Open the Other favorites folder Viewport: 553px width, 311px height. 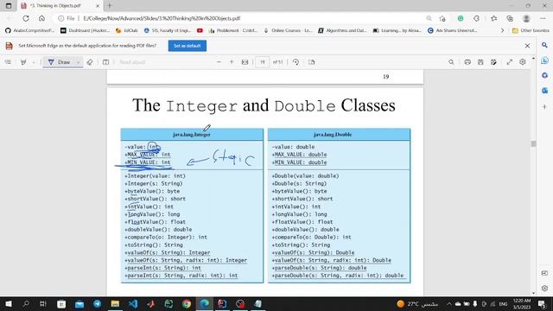point(531,31)
